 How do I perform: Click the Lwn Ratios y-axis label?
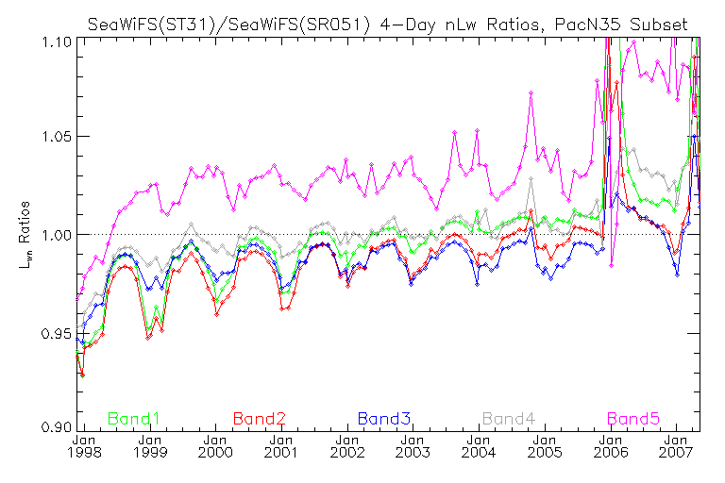point(25,235)
